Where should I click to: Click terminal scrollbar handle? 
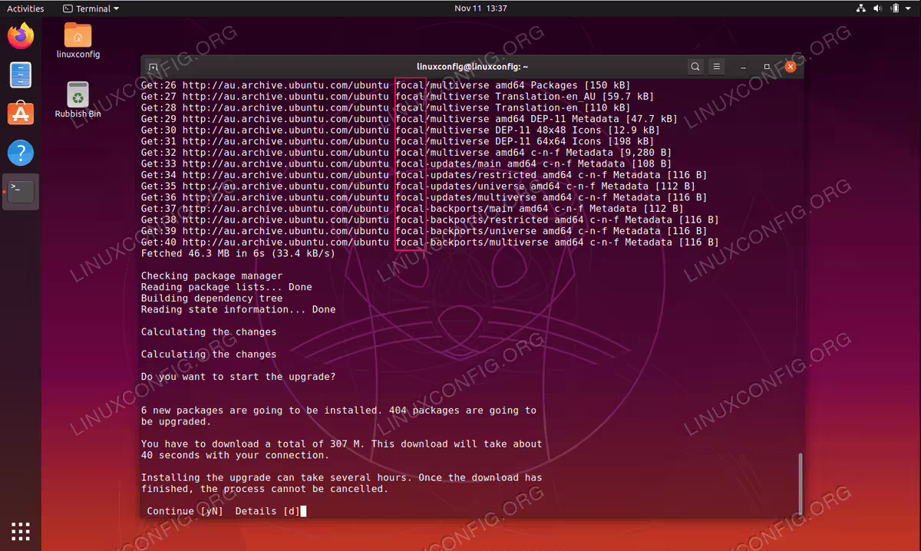tap(799, 483)
